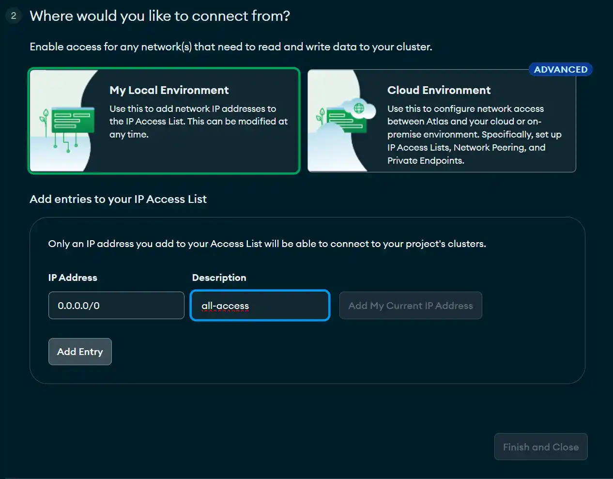The width and height of the screenshot is (613, 479).
Task: Select the Cloud Environment card
Action: [x=442, y=121]
